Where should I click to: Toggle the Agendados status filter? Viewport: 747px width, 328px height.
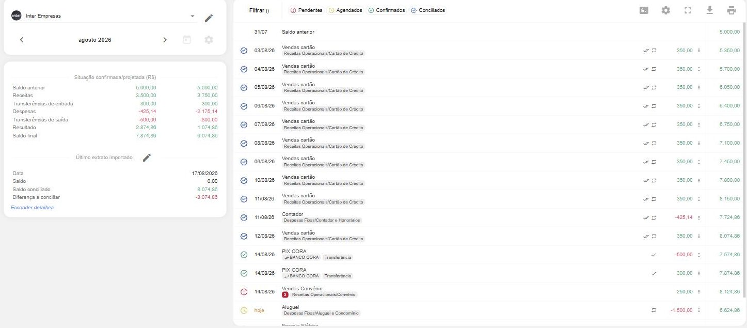(345, 10)
